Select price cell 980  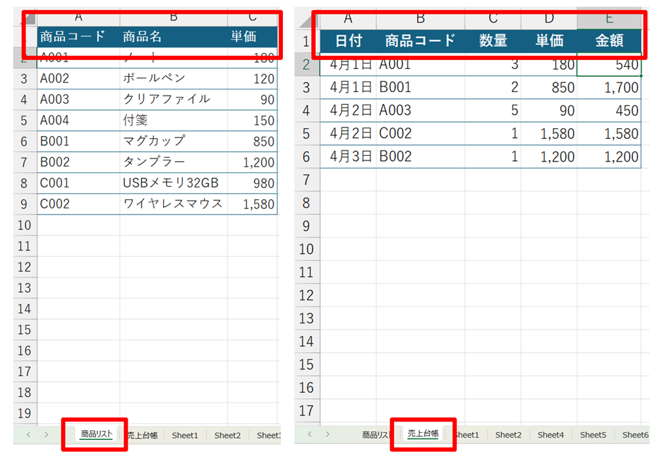pos(252,183)
